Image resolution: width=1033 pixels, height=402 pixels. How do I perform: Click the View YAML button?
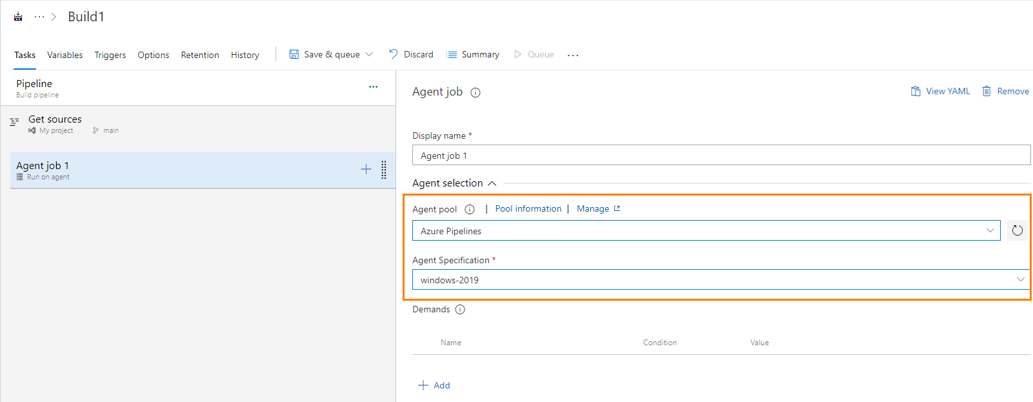pyautogui.click(x=940, y=91)
